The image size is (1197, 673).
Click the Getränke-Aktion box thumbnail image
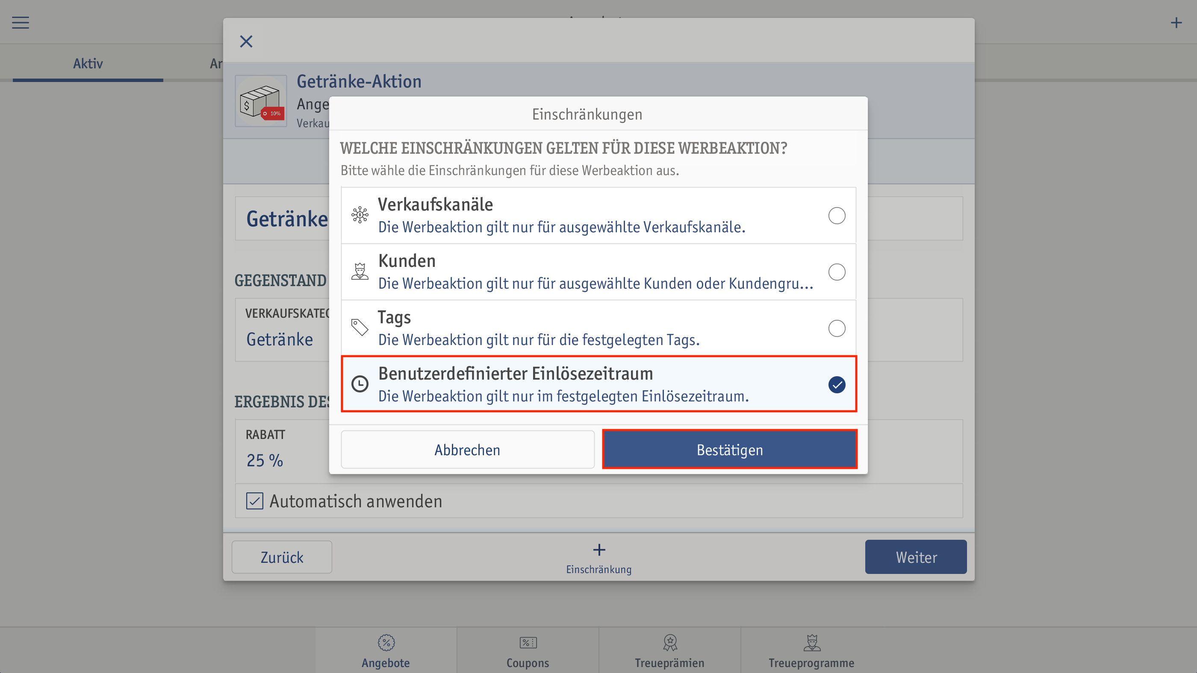[x=261, y=101]
